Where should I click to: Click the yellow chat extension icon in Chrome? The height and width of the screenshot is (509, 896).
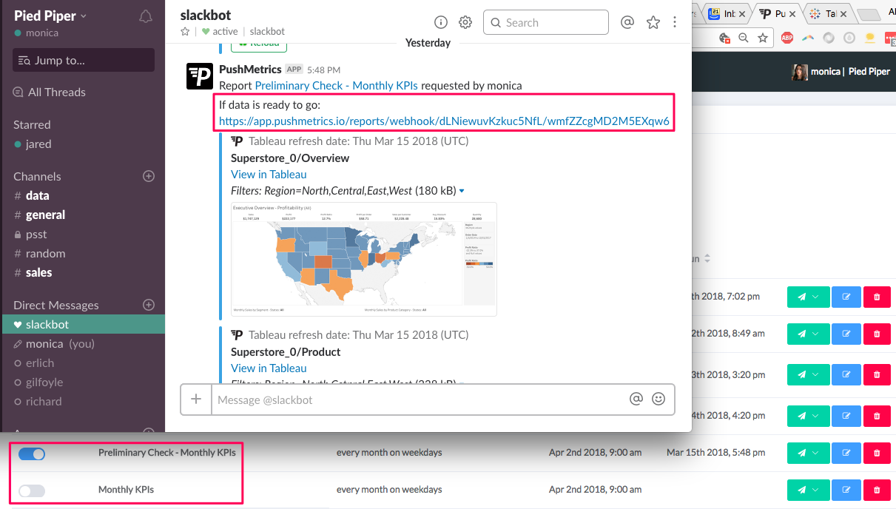tap(870, 38)
